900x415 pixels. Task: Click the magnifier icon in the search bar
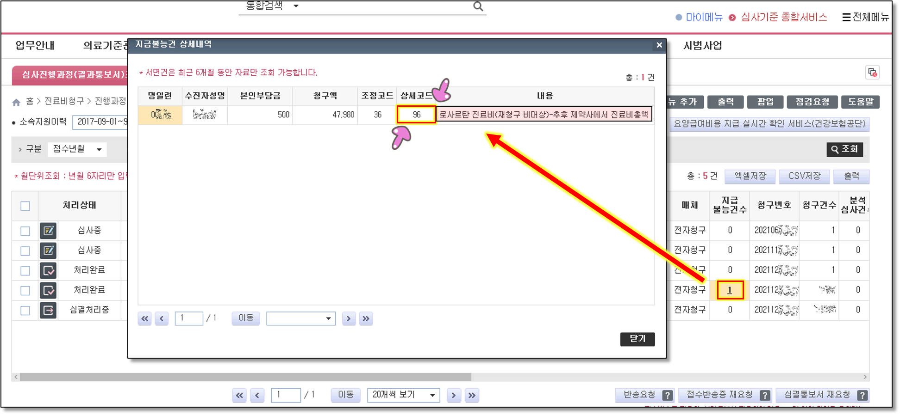(478, 6)
